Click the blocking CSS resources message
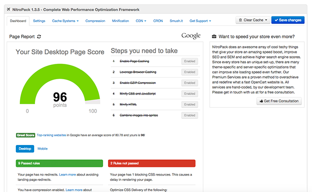Screen dimensions: 312x192 tap(151, 177)
